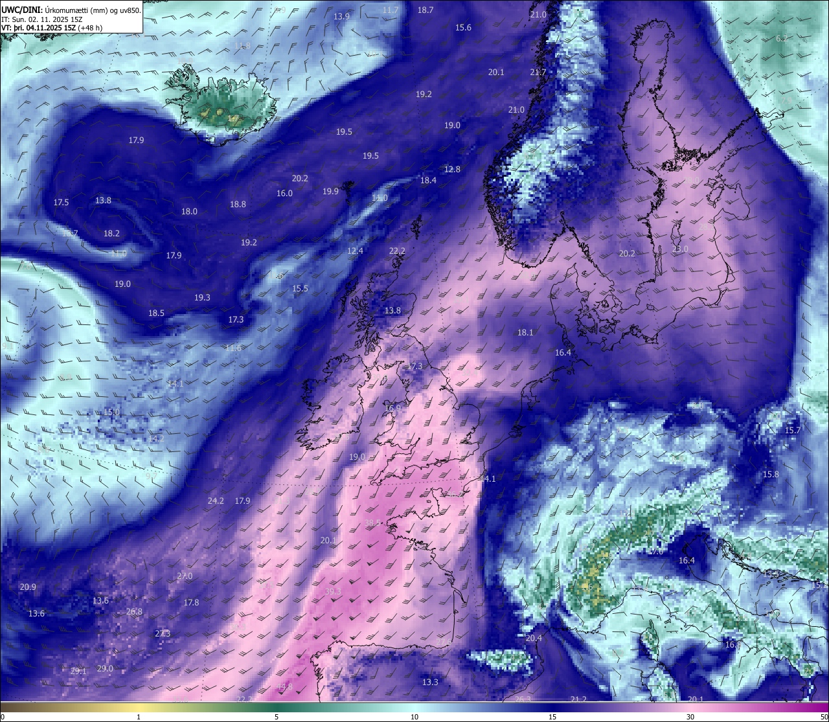Click the 6.2 value in the top right corner

point(782,38)
